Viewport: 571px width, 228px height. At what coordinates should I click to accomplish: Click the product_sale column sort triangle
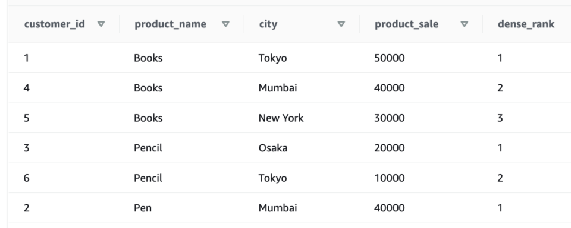click(465, 24)
